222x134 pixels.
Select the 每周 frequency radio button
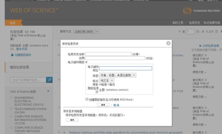tap(100, 85)
